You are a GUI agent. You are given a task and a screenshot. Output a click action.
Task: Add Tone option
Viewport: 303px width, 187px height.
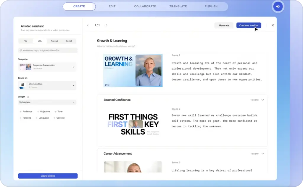pos(58,112)
